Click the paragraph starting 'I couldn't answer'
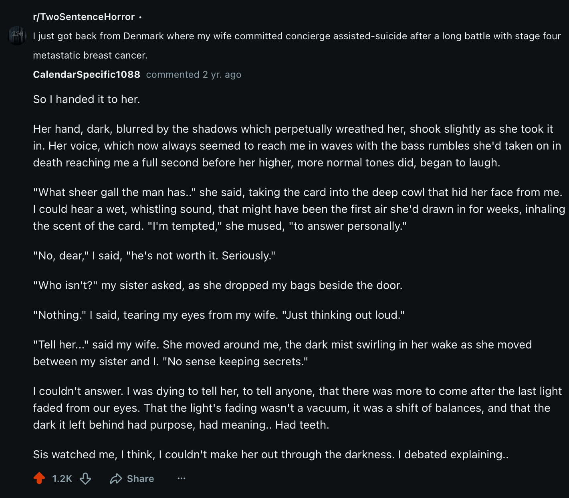The width and height of the screenshot is (569, 498). pos(297,408)
